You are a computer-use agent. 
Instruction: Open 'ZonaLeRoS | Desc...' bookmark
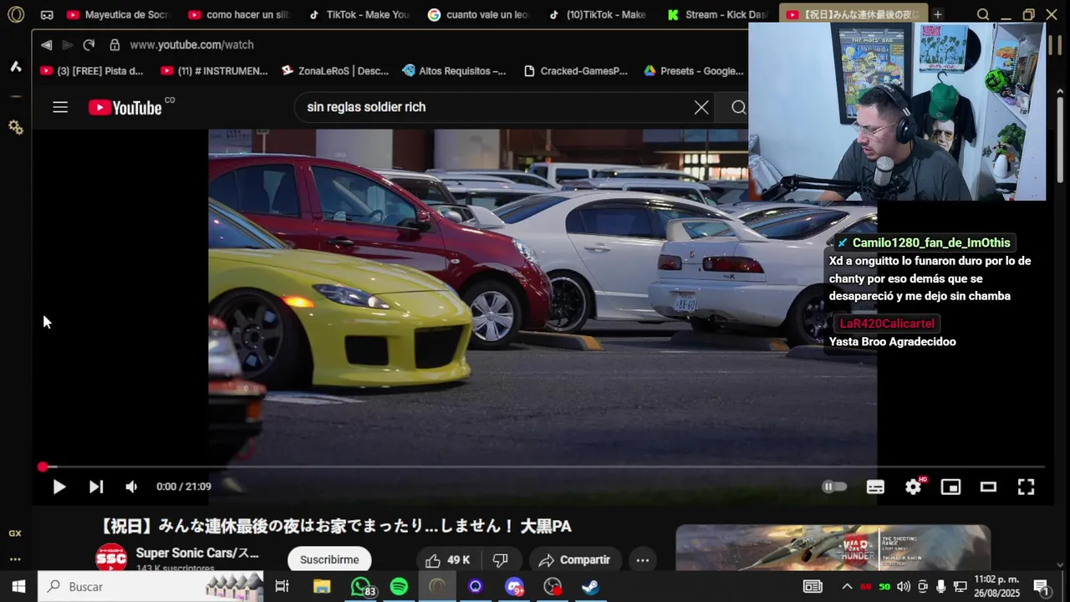[x=335, y=71]
